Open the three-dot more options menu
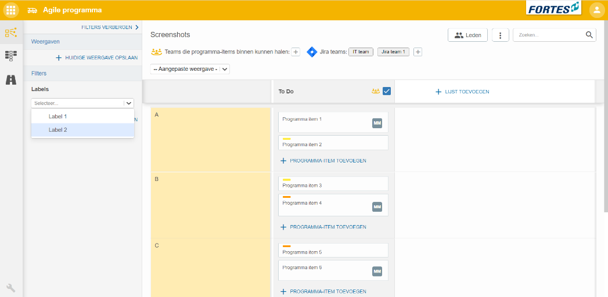This screenshot has height=297, width=608. coord(500,35)
